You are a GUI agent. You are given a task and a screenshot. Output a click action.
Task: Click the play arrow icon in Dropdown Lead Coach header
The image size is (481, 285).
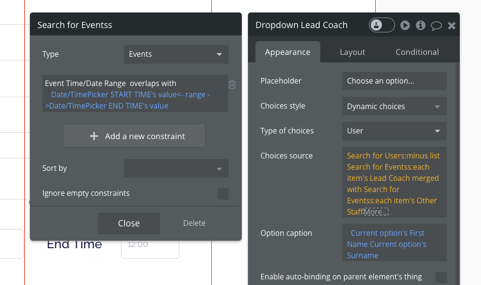(405, 25)
